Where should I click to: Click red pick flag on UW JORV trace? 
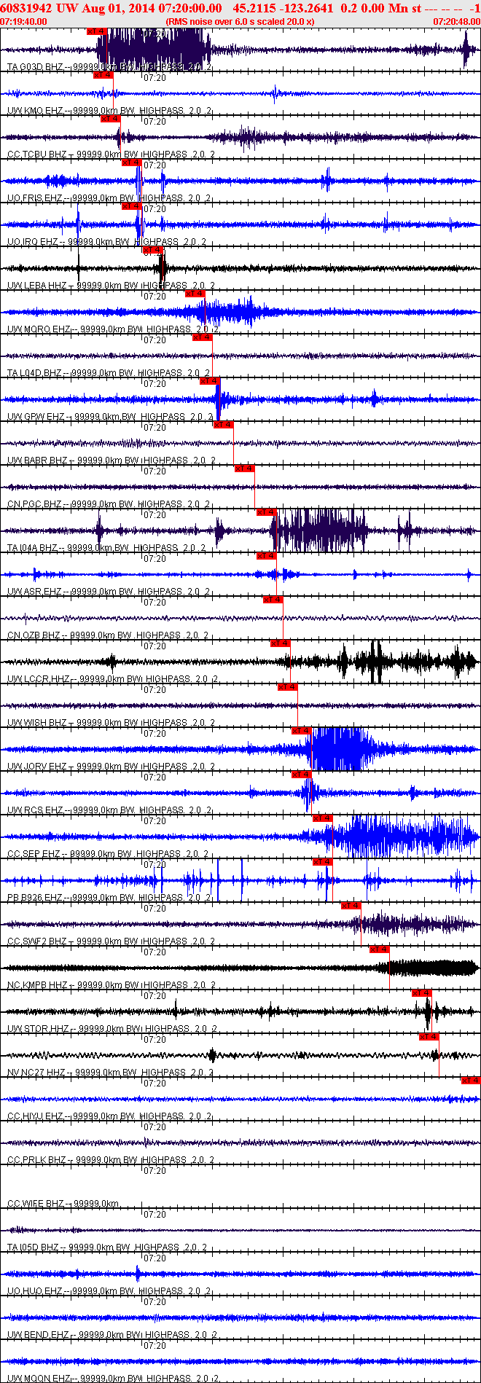click(302, 731)
